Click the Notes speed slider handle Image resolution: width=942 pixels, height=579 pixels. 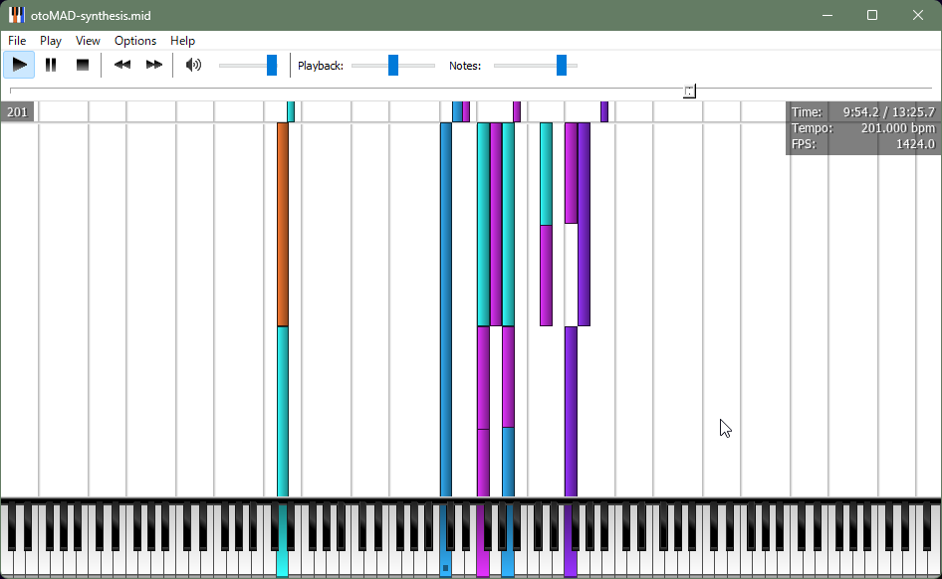point(562,66)
